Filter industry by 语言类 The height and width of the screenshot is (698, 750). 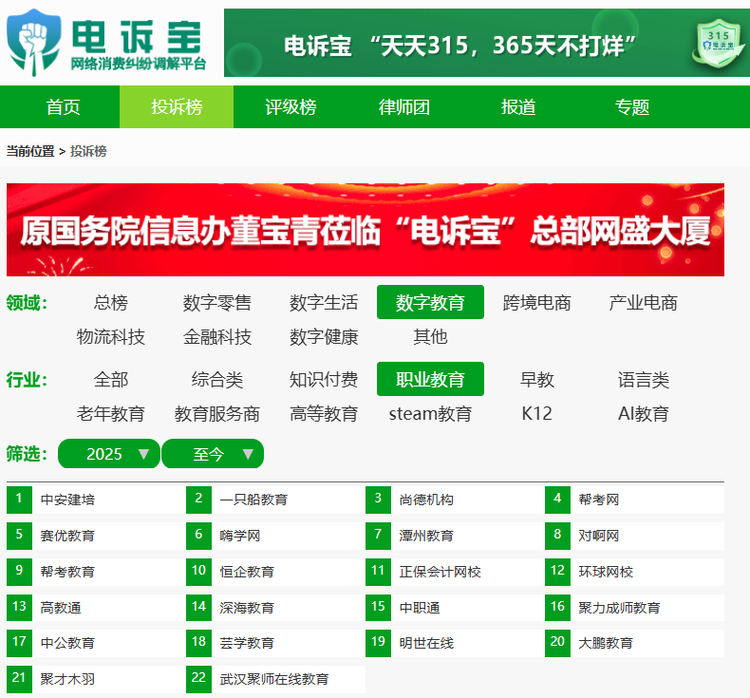644,379
